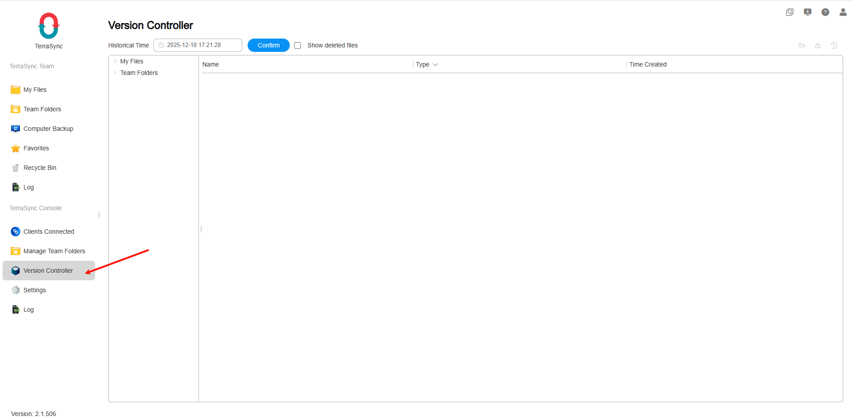This screenshot has width=852, height=420.
Task: Open the transfer tasks icon in the top bar
Action: 790,12
